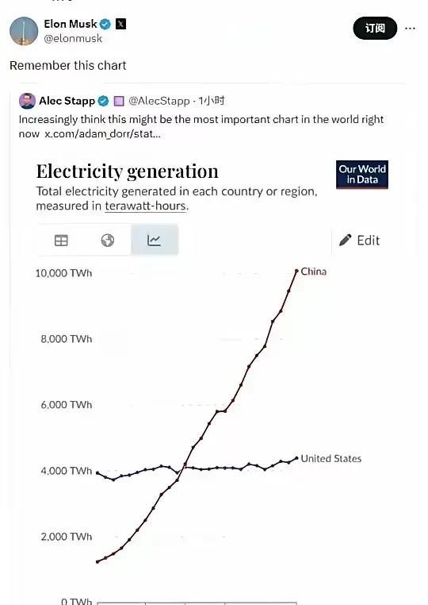Open Alec Stapp's profile avatar
The width and height of the screenshot is (428, 605).
pyautogui.click(x=27, y=101)
